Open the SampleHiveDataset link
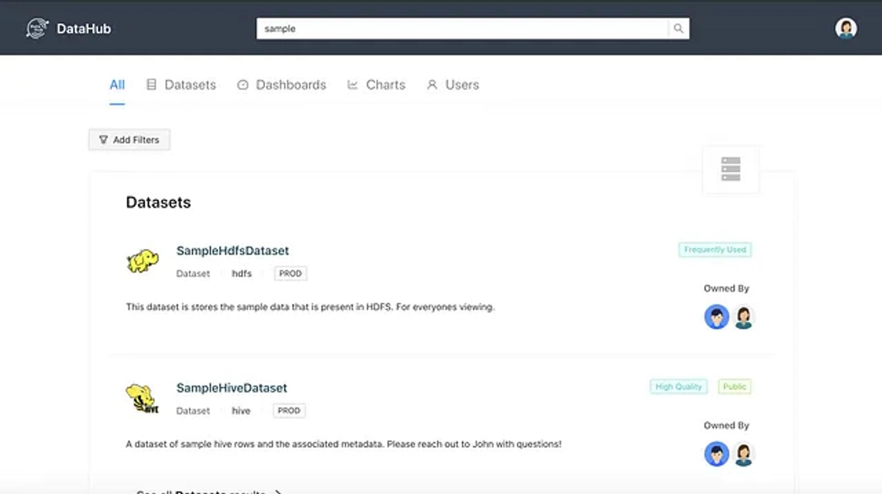Viewport: 882px width, 494px height. 232,388
